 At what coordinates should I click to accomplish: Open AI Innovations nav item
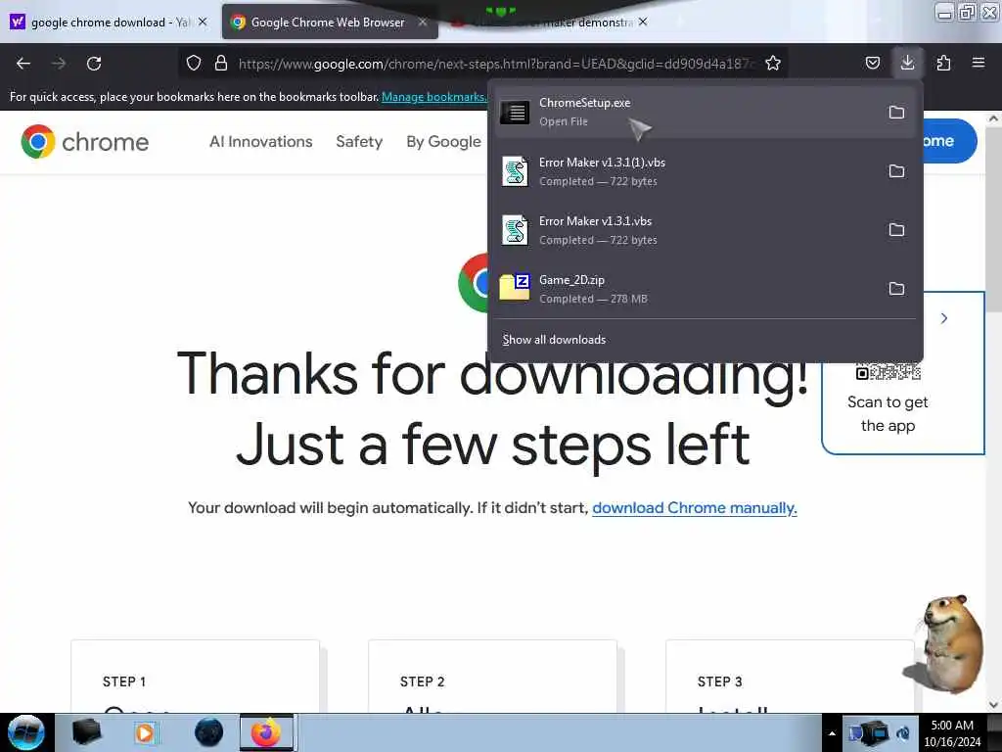[260, 141]
